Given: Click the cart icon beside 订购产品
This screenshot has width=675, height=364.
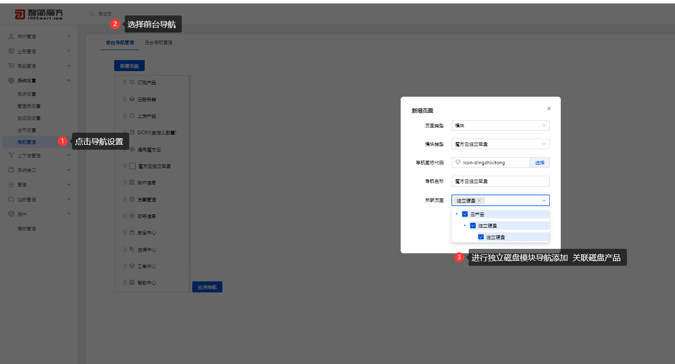Looking at the screenshot, I should (132, 83).
